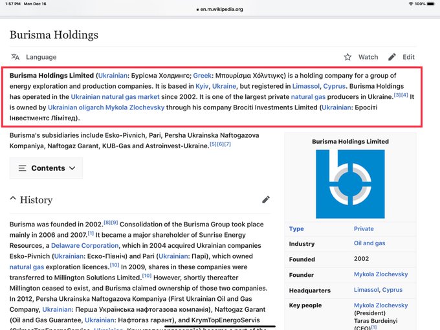Viewport: 440px width, 330px height.
Task: Open Ukrainian natural gas market link
Action: coord(115,97)
